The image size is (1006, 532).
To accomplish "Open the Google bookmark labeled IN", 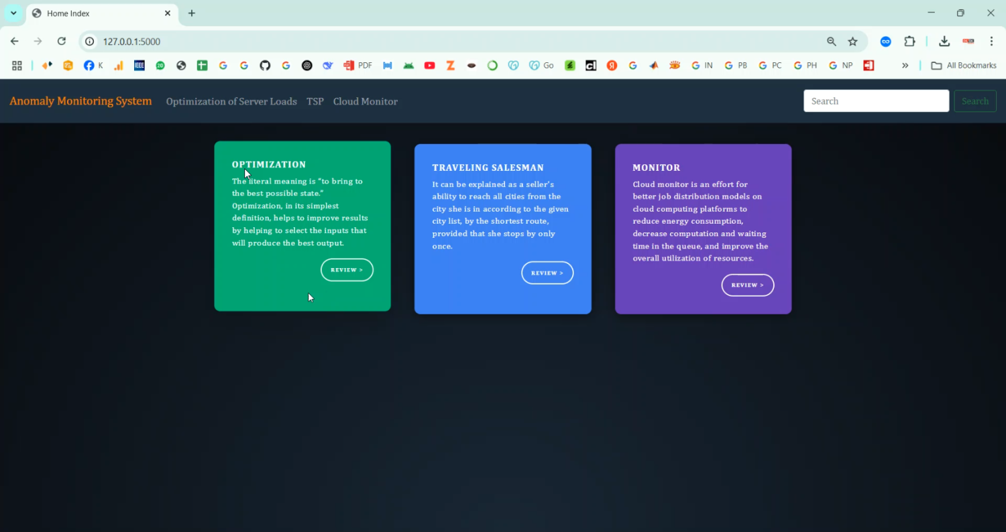I will (702, 66).
